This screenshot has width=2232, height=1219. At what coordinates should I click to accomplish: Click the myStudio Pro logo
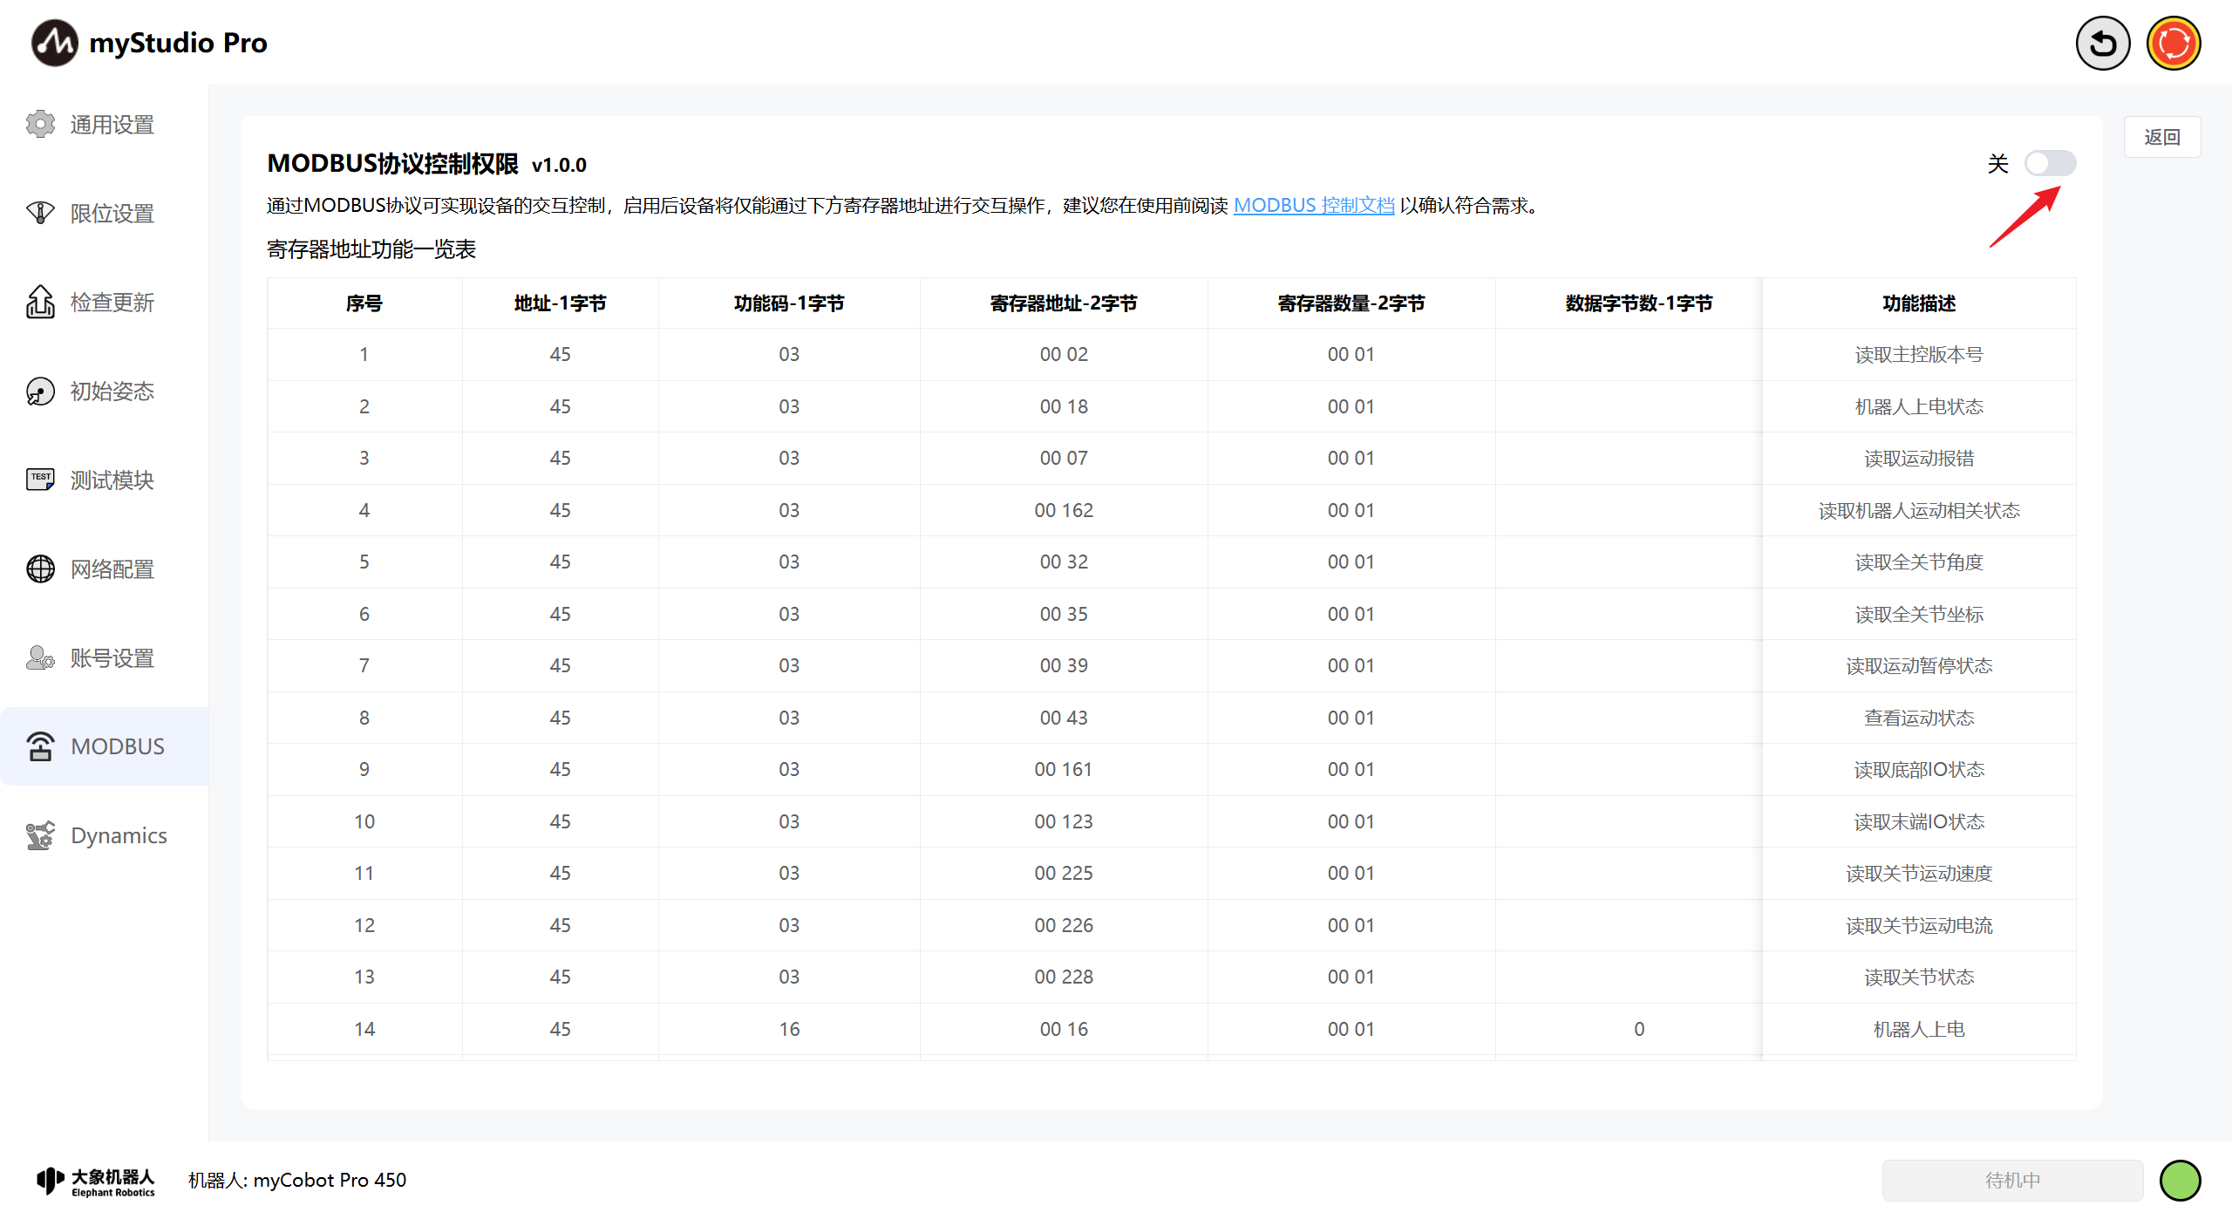54,43
